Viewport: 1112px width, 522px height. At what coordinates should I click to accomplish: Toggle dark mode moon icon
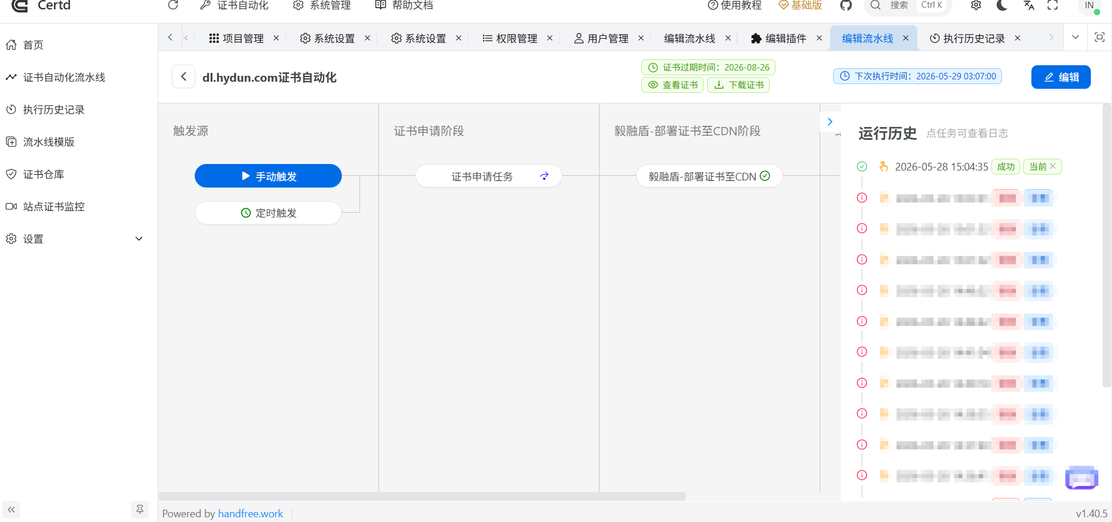(1002, 5)
